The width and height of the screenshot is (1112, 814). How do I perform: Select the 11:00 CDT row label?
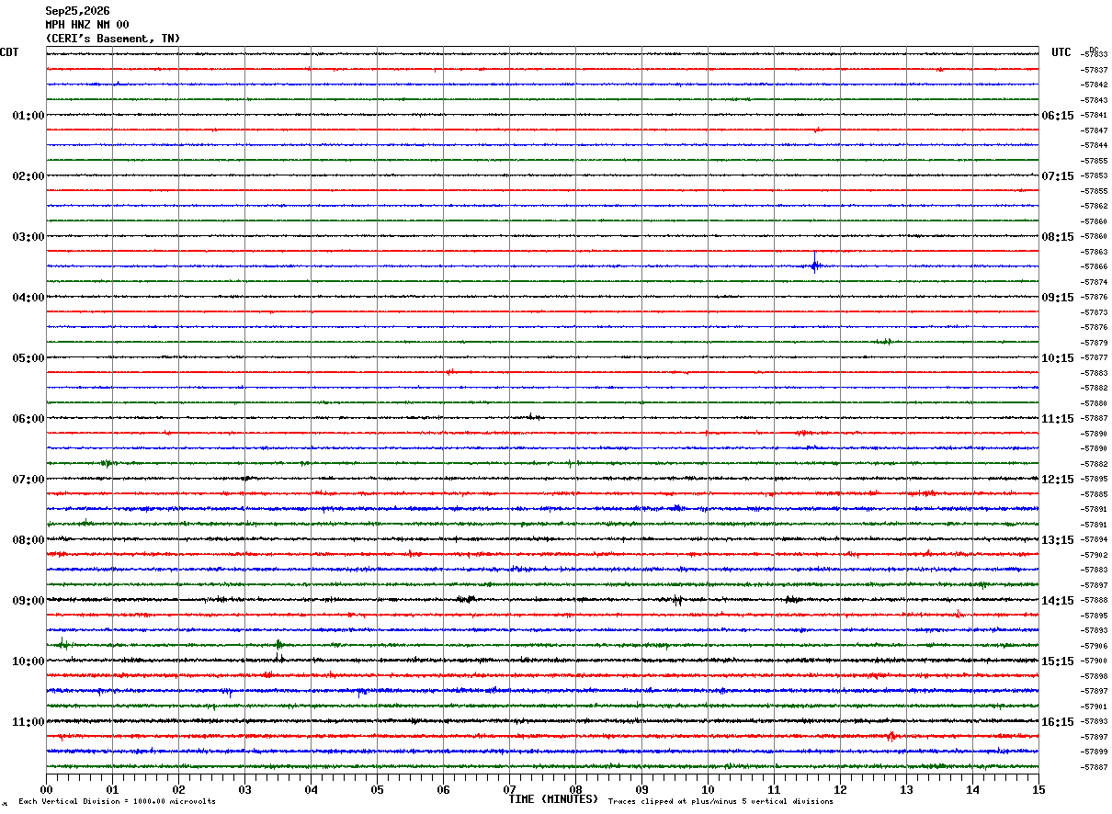click(x=28, y=722)
